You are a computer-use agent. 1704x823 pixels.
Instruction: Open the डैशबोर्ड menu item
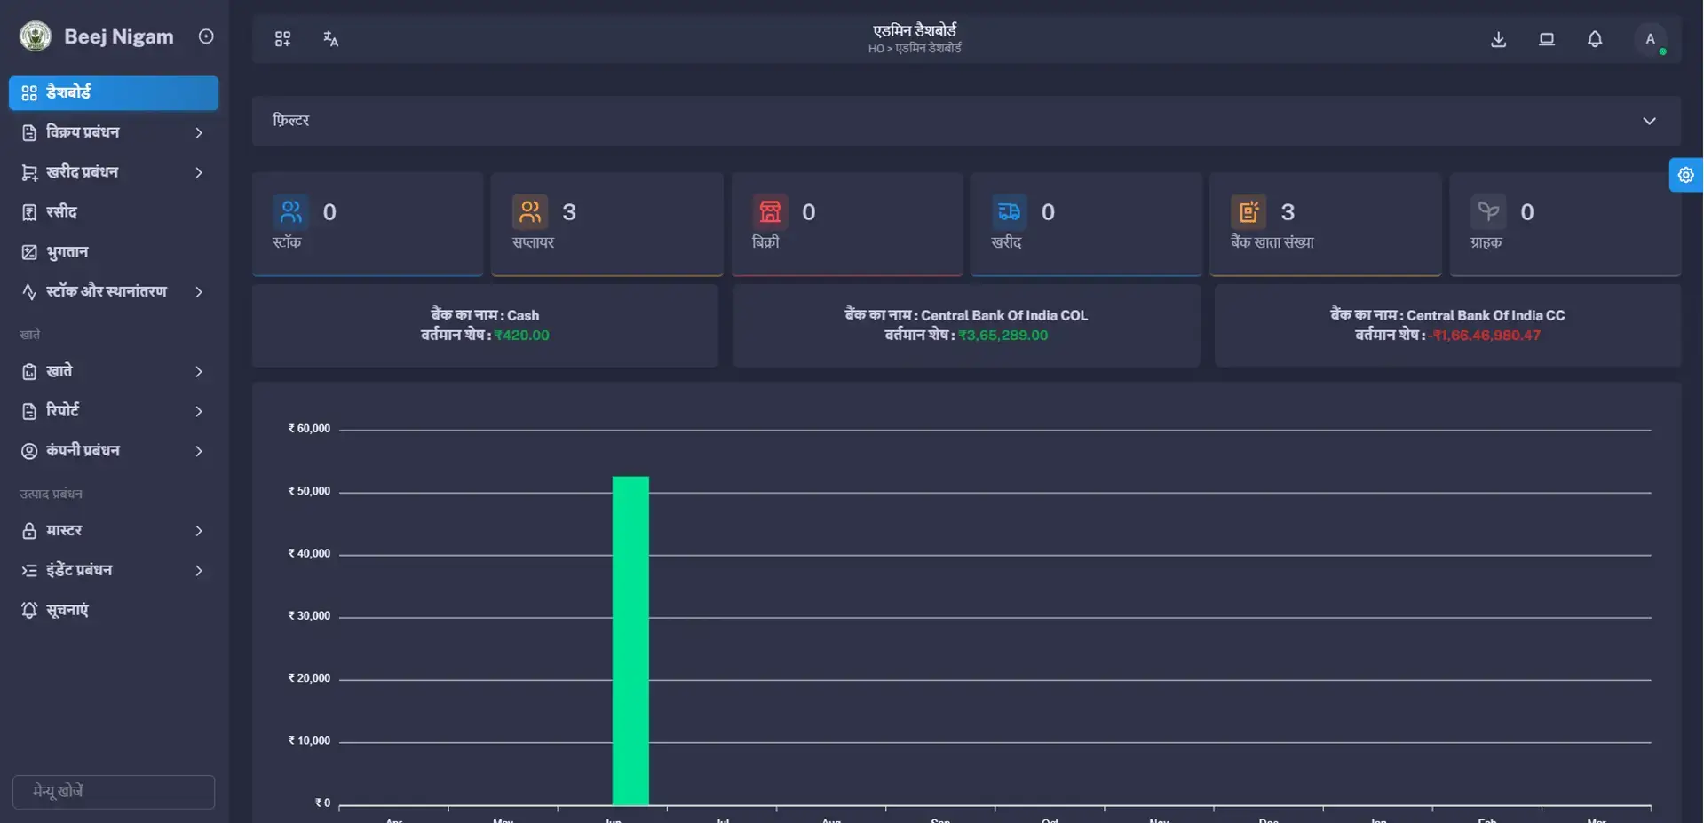pyautogui.click(x=113, y=92)
